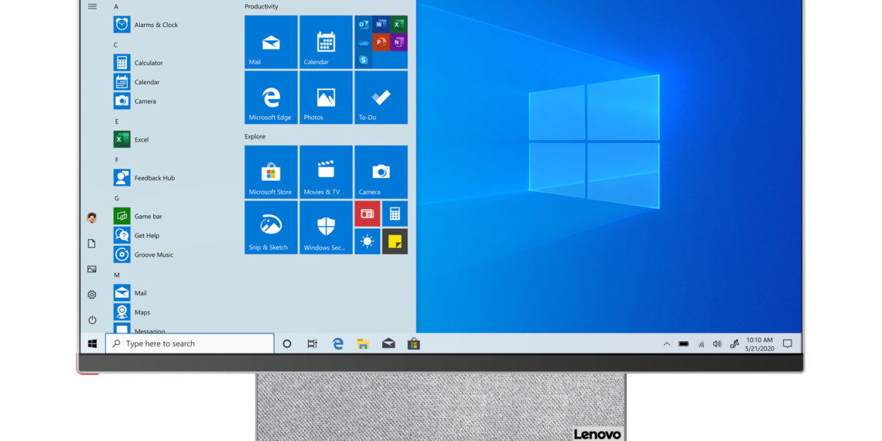Screen dimensions: 882x441
Task: Open the Windows Security tile
Action: [326, 227]
